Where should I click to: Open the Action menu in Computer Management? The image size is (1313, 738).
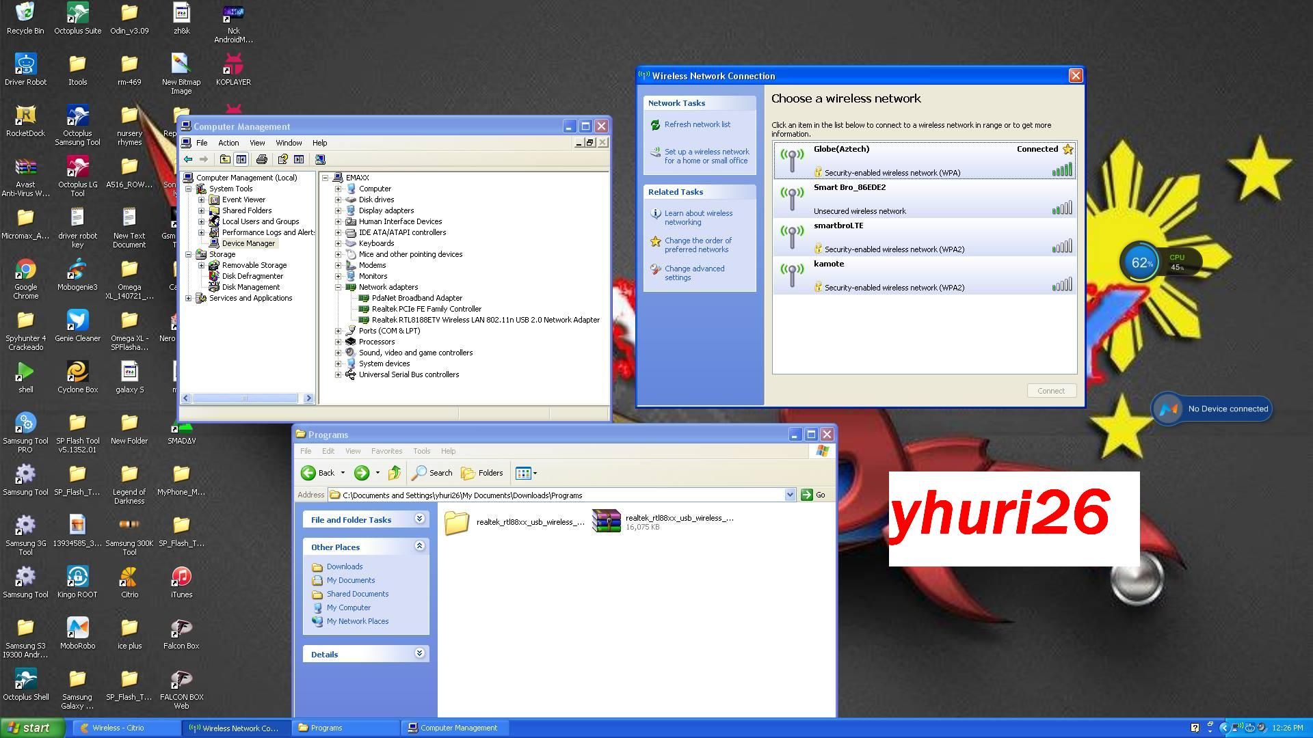click(228, 143)
